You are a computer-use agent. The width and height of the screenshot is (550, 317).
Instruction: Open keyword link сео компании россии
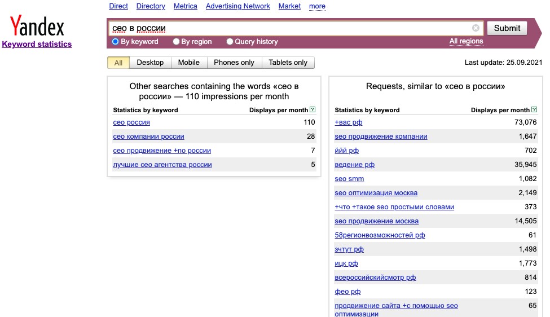[149, 137]
